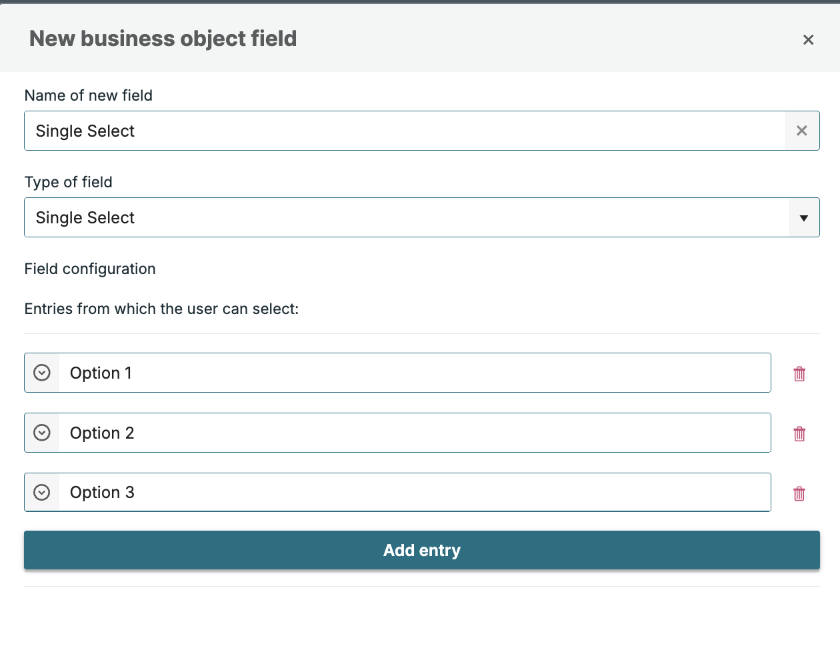Open the Type of field dropdown arrow

coord(804,218)
